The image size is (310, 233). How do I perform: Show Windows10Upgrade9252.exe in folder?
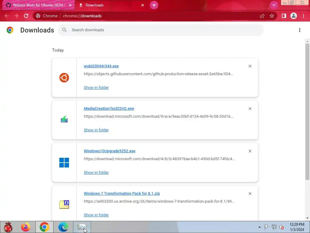96,172
